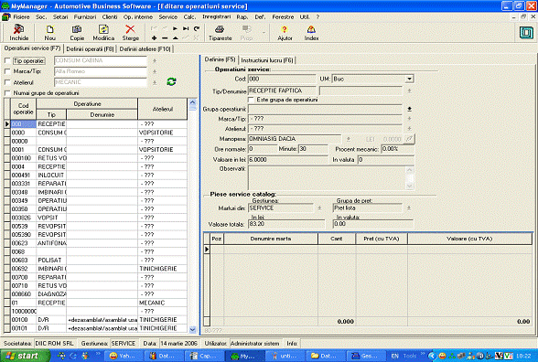
Task: Print using the Tipareste icon
Action: click(x=220, y=33)
